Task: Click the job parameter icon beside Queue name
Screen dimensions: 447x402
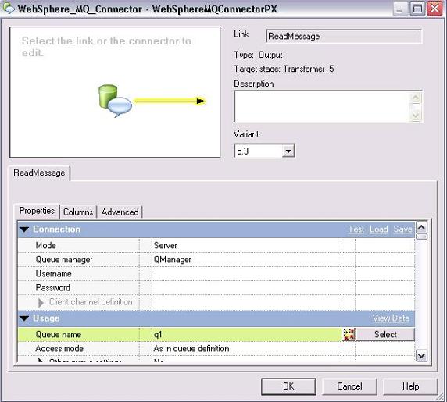Action: click(x=349, y=334)
